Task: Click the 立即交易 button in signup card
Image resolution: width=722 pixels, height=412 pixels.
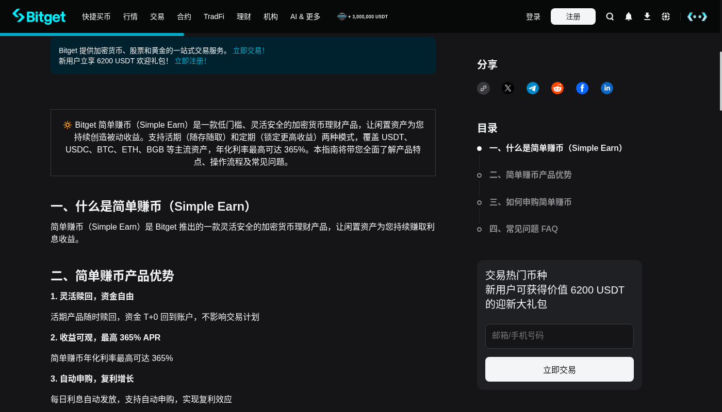Action: [560, 369]
